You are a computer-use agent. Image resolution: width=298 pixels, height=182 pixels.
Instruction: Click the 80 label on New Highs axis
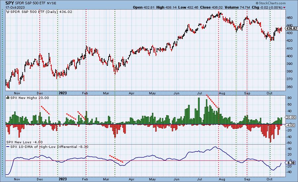coord(290,98)
